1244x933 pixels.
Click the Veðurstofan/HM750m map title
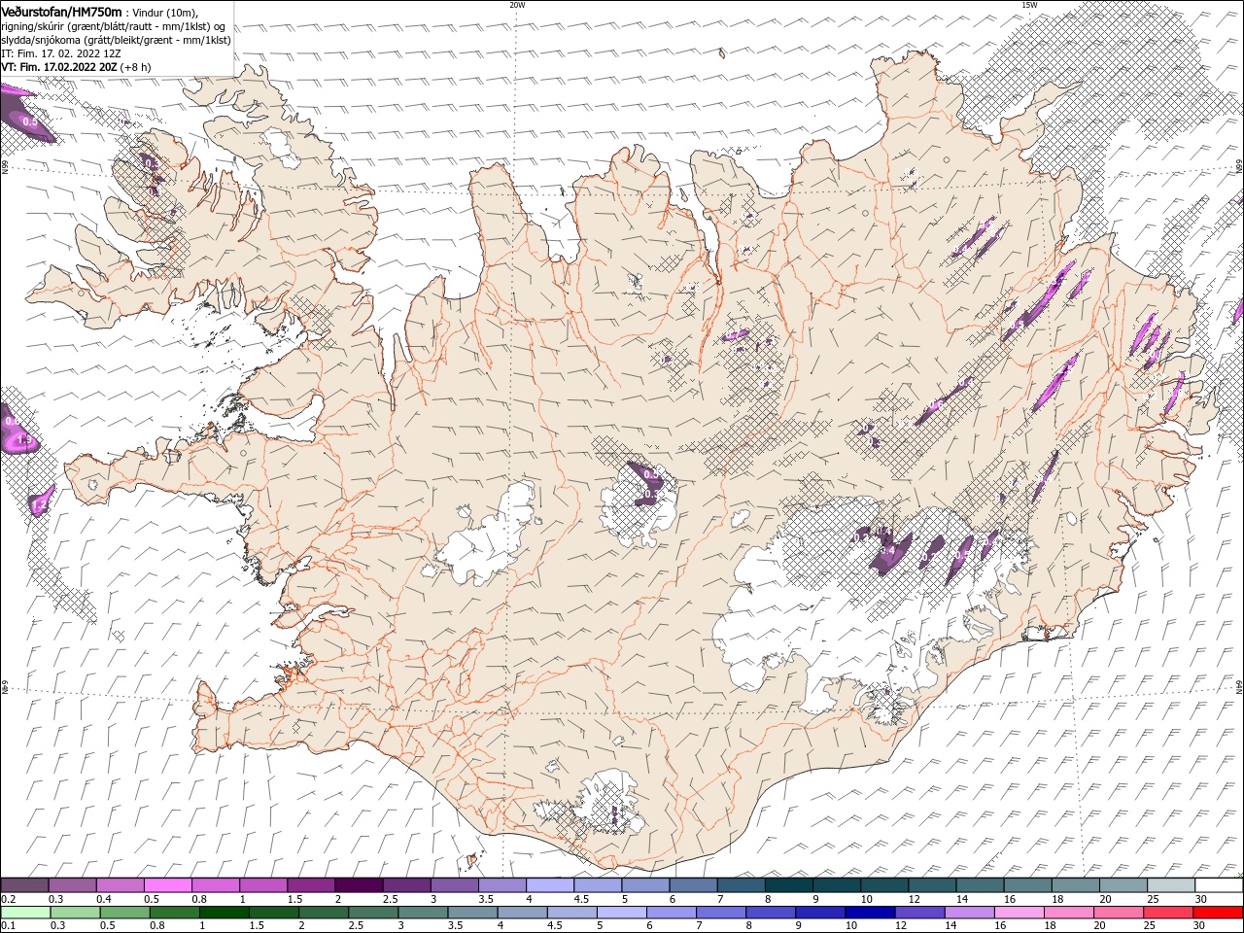tap(61, 11)
